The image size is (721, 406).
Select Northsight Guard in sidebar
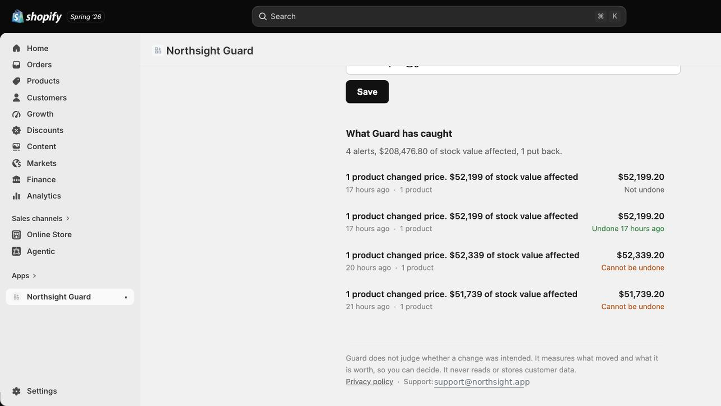point(70,297)
